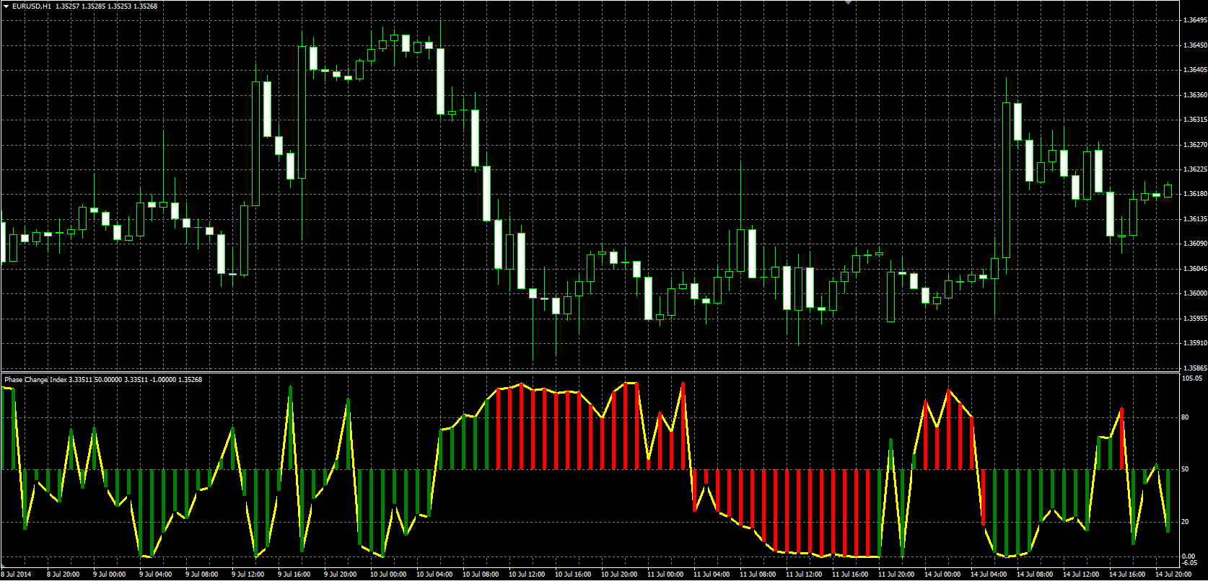Click the indicator scale level 80 label
The image size is (1208, 581).
coord(1187,417)
